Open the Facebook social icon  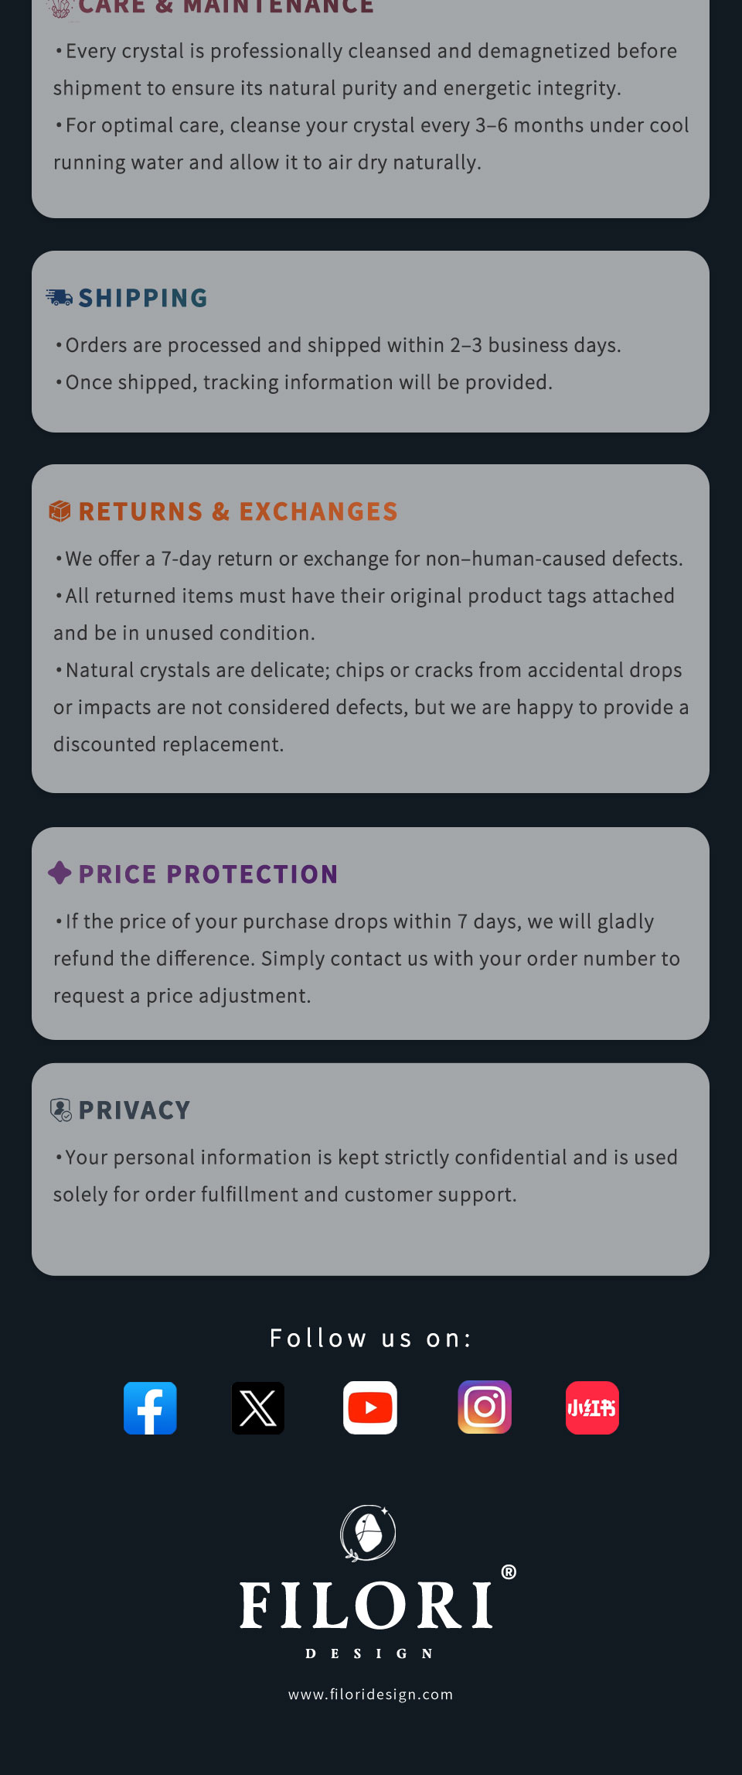tap(150, 1407)
